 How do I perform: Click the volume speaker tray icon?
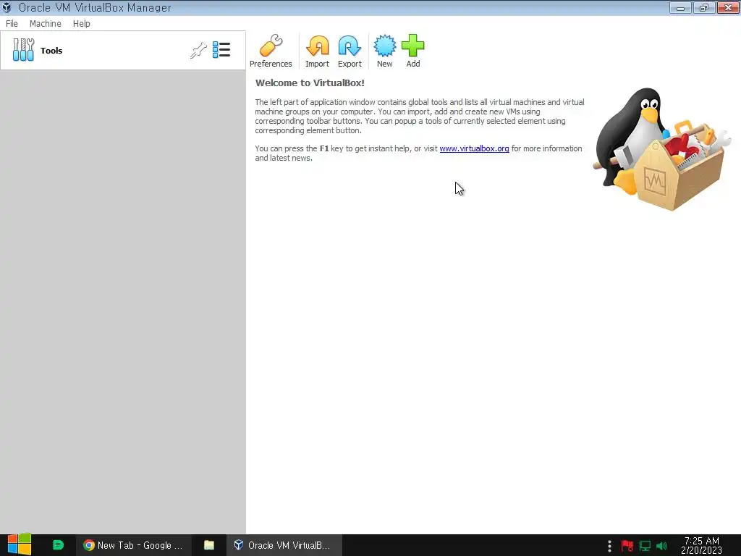point(662,546)
